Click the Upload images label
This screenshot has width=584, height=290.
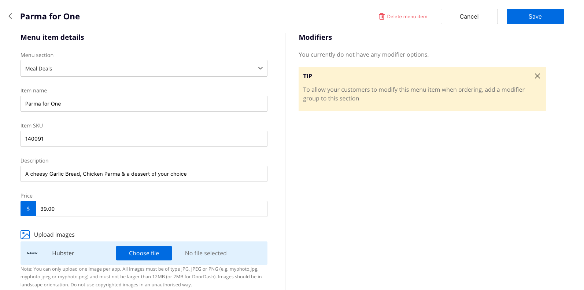pos(54,234)
